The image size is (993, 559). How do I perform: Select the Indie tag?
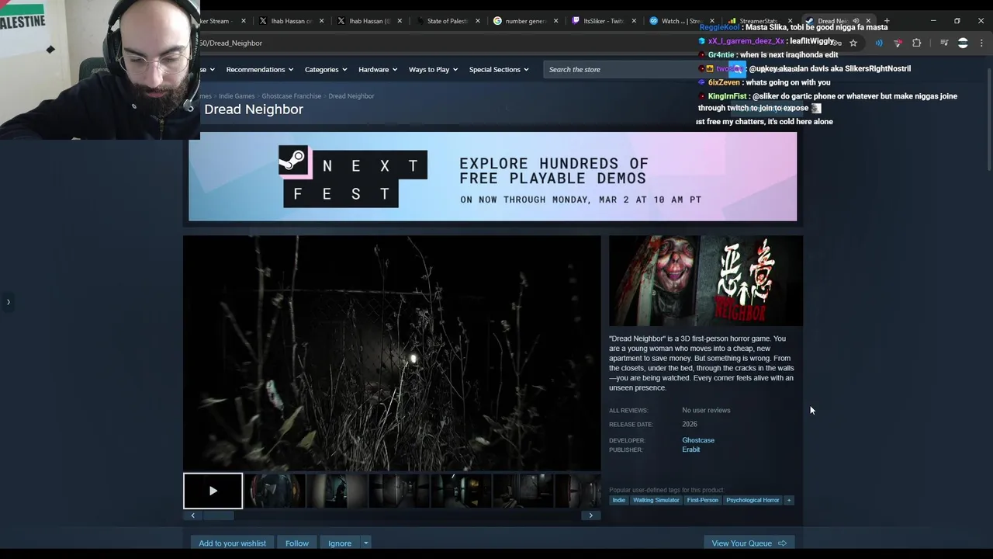coord(618,500)
